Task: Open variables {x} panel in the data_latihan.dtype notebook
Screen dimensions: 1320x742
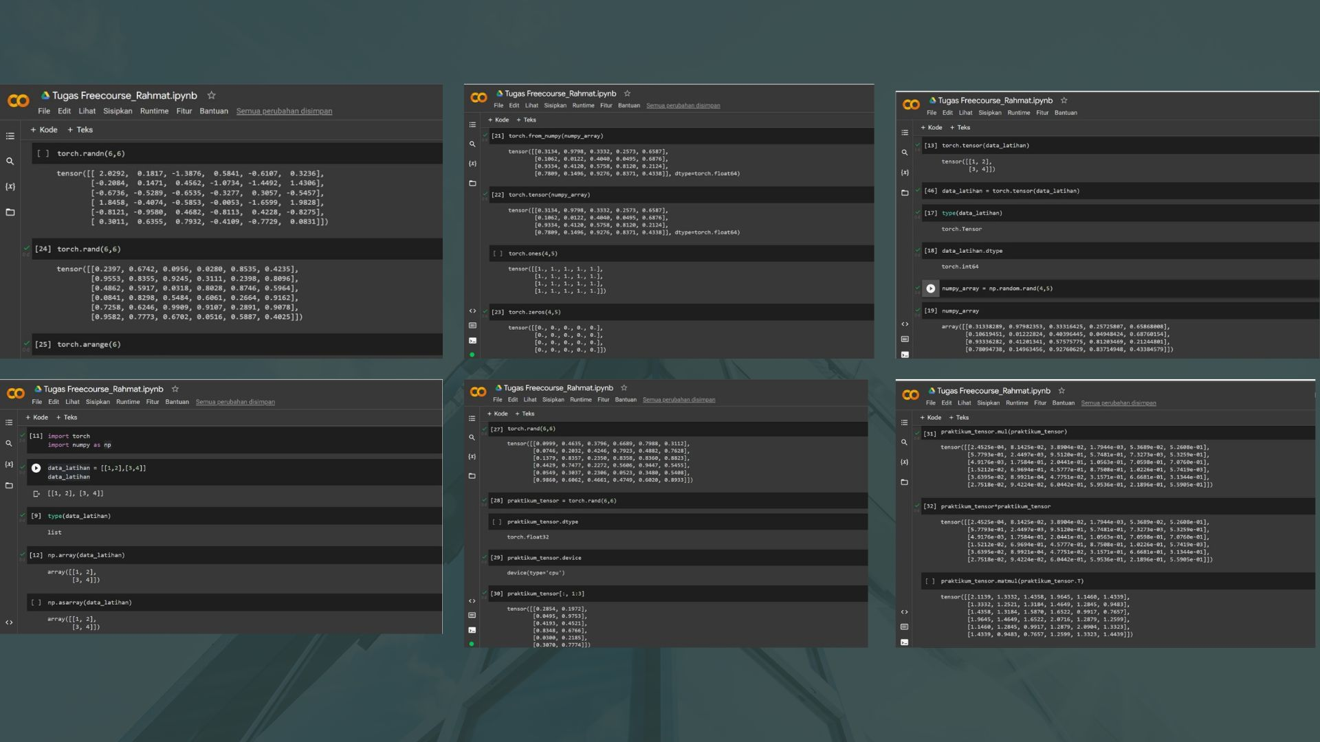Action: 905,172
